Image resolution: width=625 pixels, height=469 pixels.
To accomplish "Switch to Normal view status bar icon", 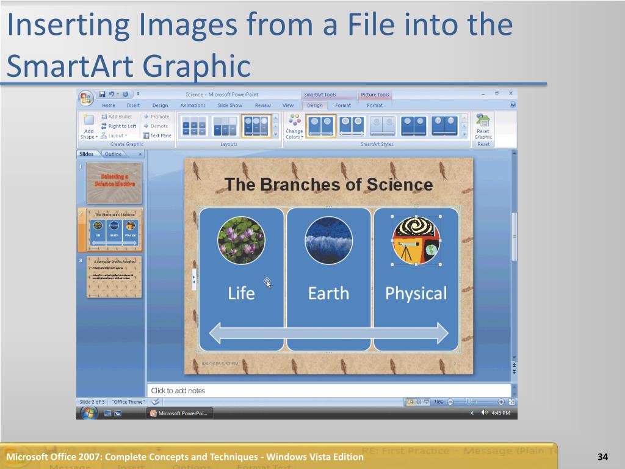I will tap(410, 402).
